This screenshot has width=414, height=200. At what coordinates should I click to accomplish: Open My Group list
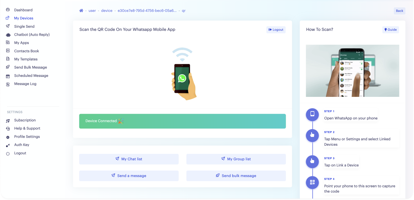(236, 159)
